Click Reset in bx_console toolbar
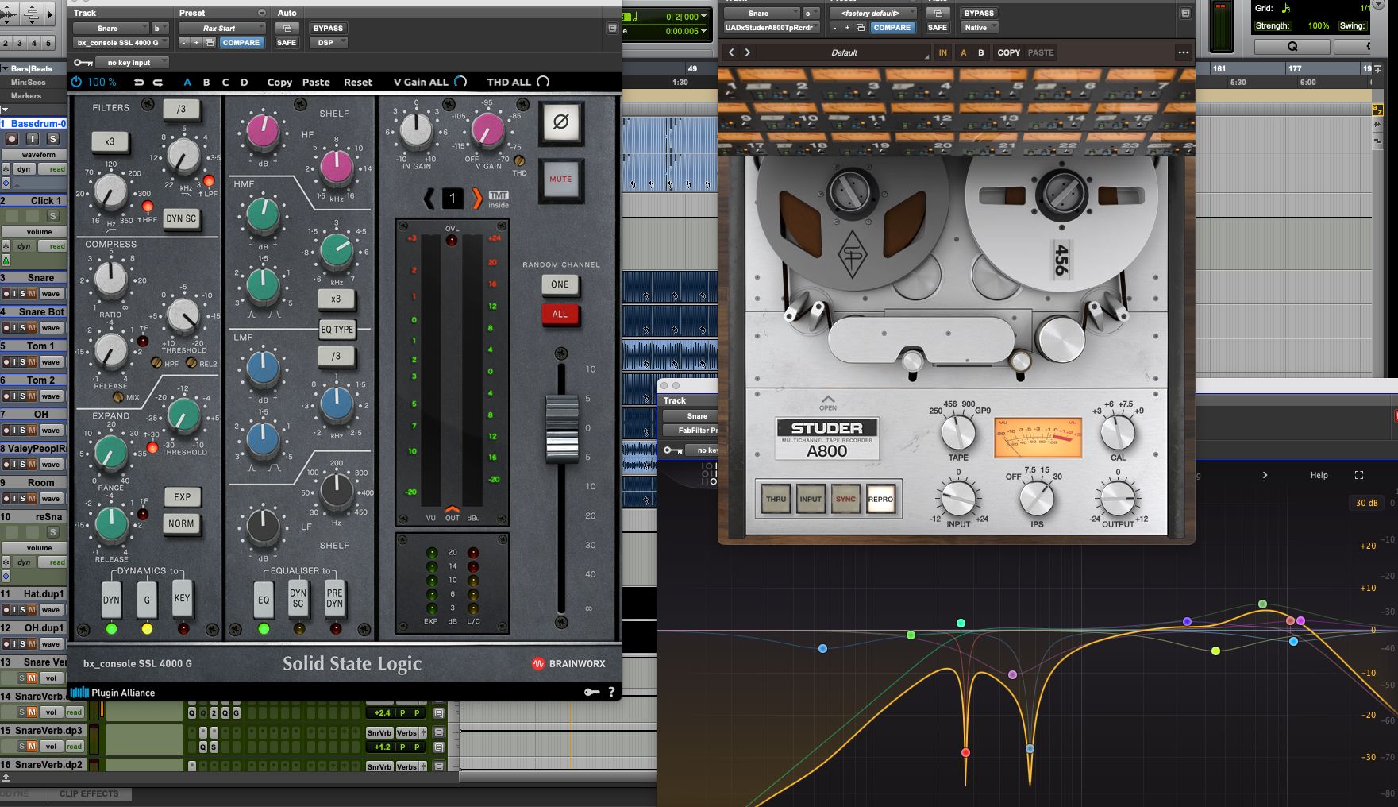Viewport: 1398px width, 807px height. [x=358, y=82]
